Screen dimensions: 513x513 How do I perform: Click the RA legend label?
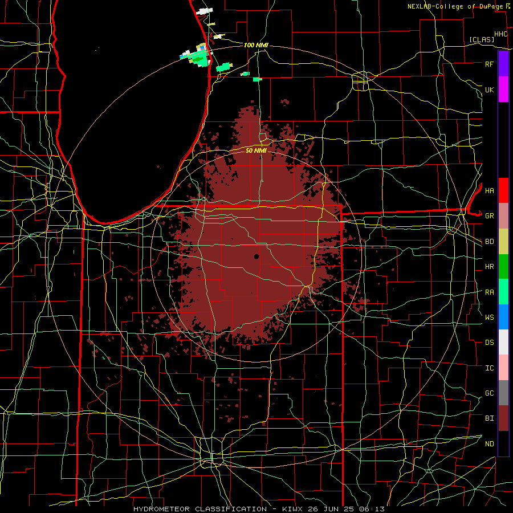point(489,292)
